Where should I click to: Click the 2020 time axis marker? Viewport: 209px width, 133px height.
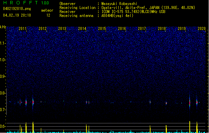pyautogui.click(x=202, y=28)
